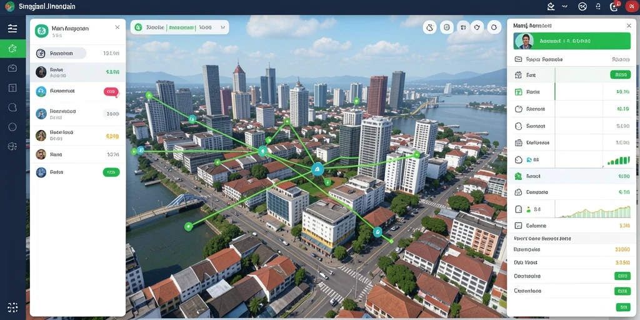Open the hamburger menu in the left sidebar

(12, 28)
